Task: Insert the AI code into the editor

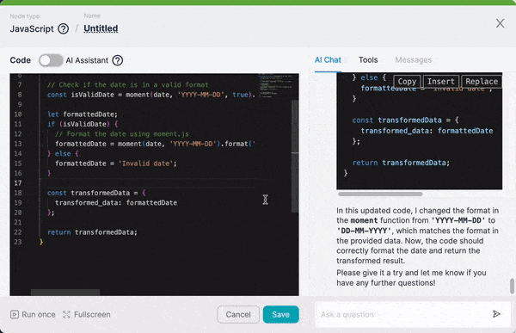Action: pyautogui.click(x=440, y=82)
